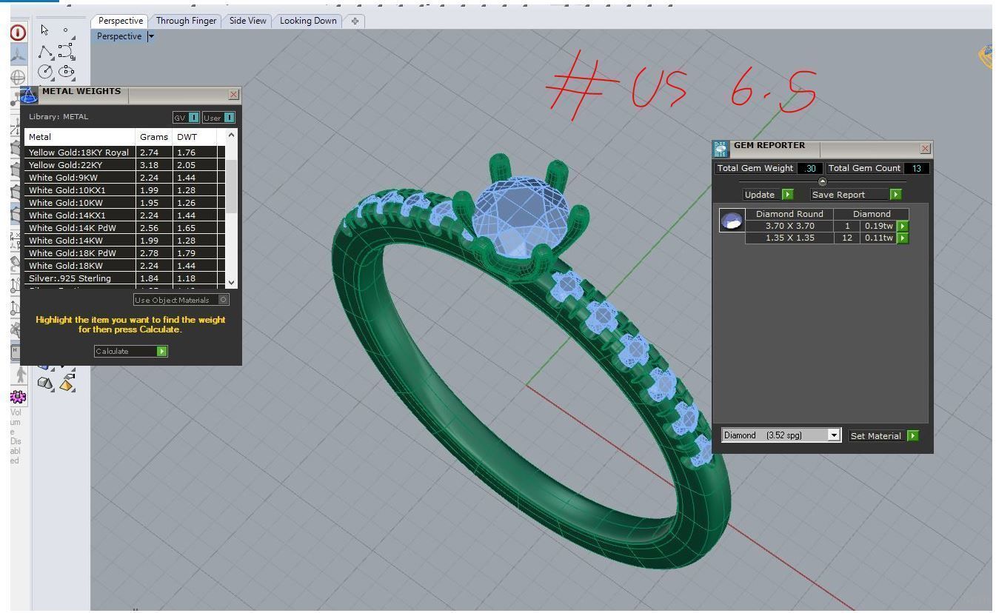Click the metal list scrollbar thumb
The image size is (996, 613).
[x=231, y=187]
